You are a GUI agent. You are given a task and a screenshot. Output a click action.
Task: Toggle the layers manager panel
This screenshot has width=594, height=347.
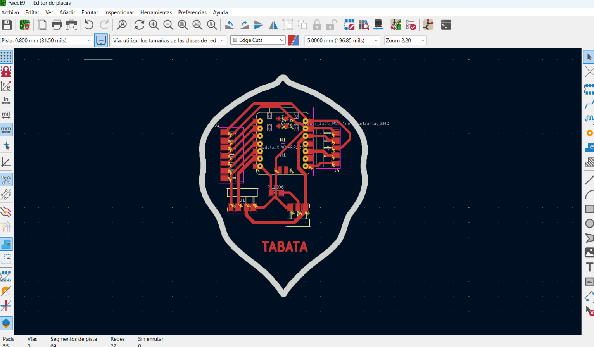pyautogui.click(x=6, y=323)
